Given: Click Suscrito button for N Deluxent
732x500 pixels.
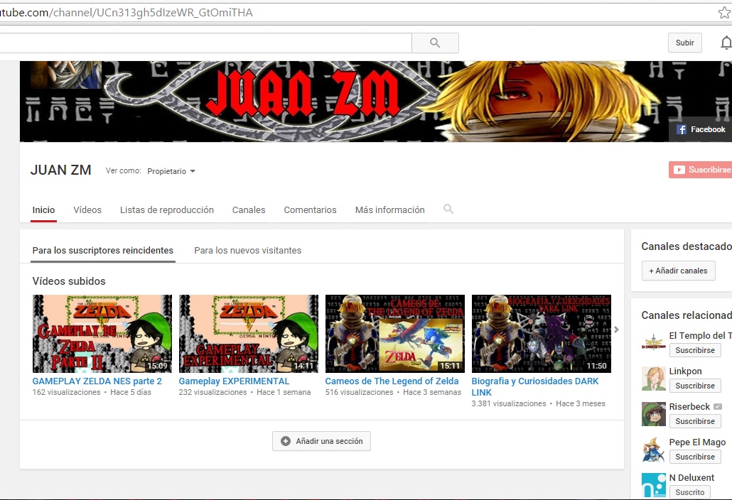Looking at the screenshot, I should 690,492.
